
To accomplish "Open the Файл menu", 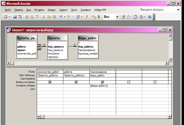I will click(x=8, y=10).
